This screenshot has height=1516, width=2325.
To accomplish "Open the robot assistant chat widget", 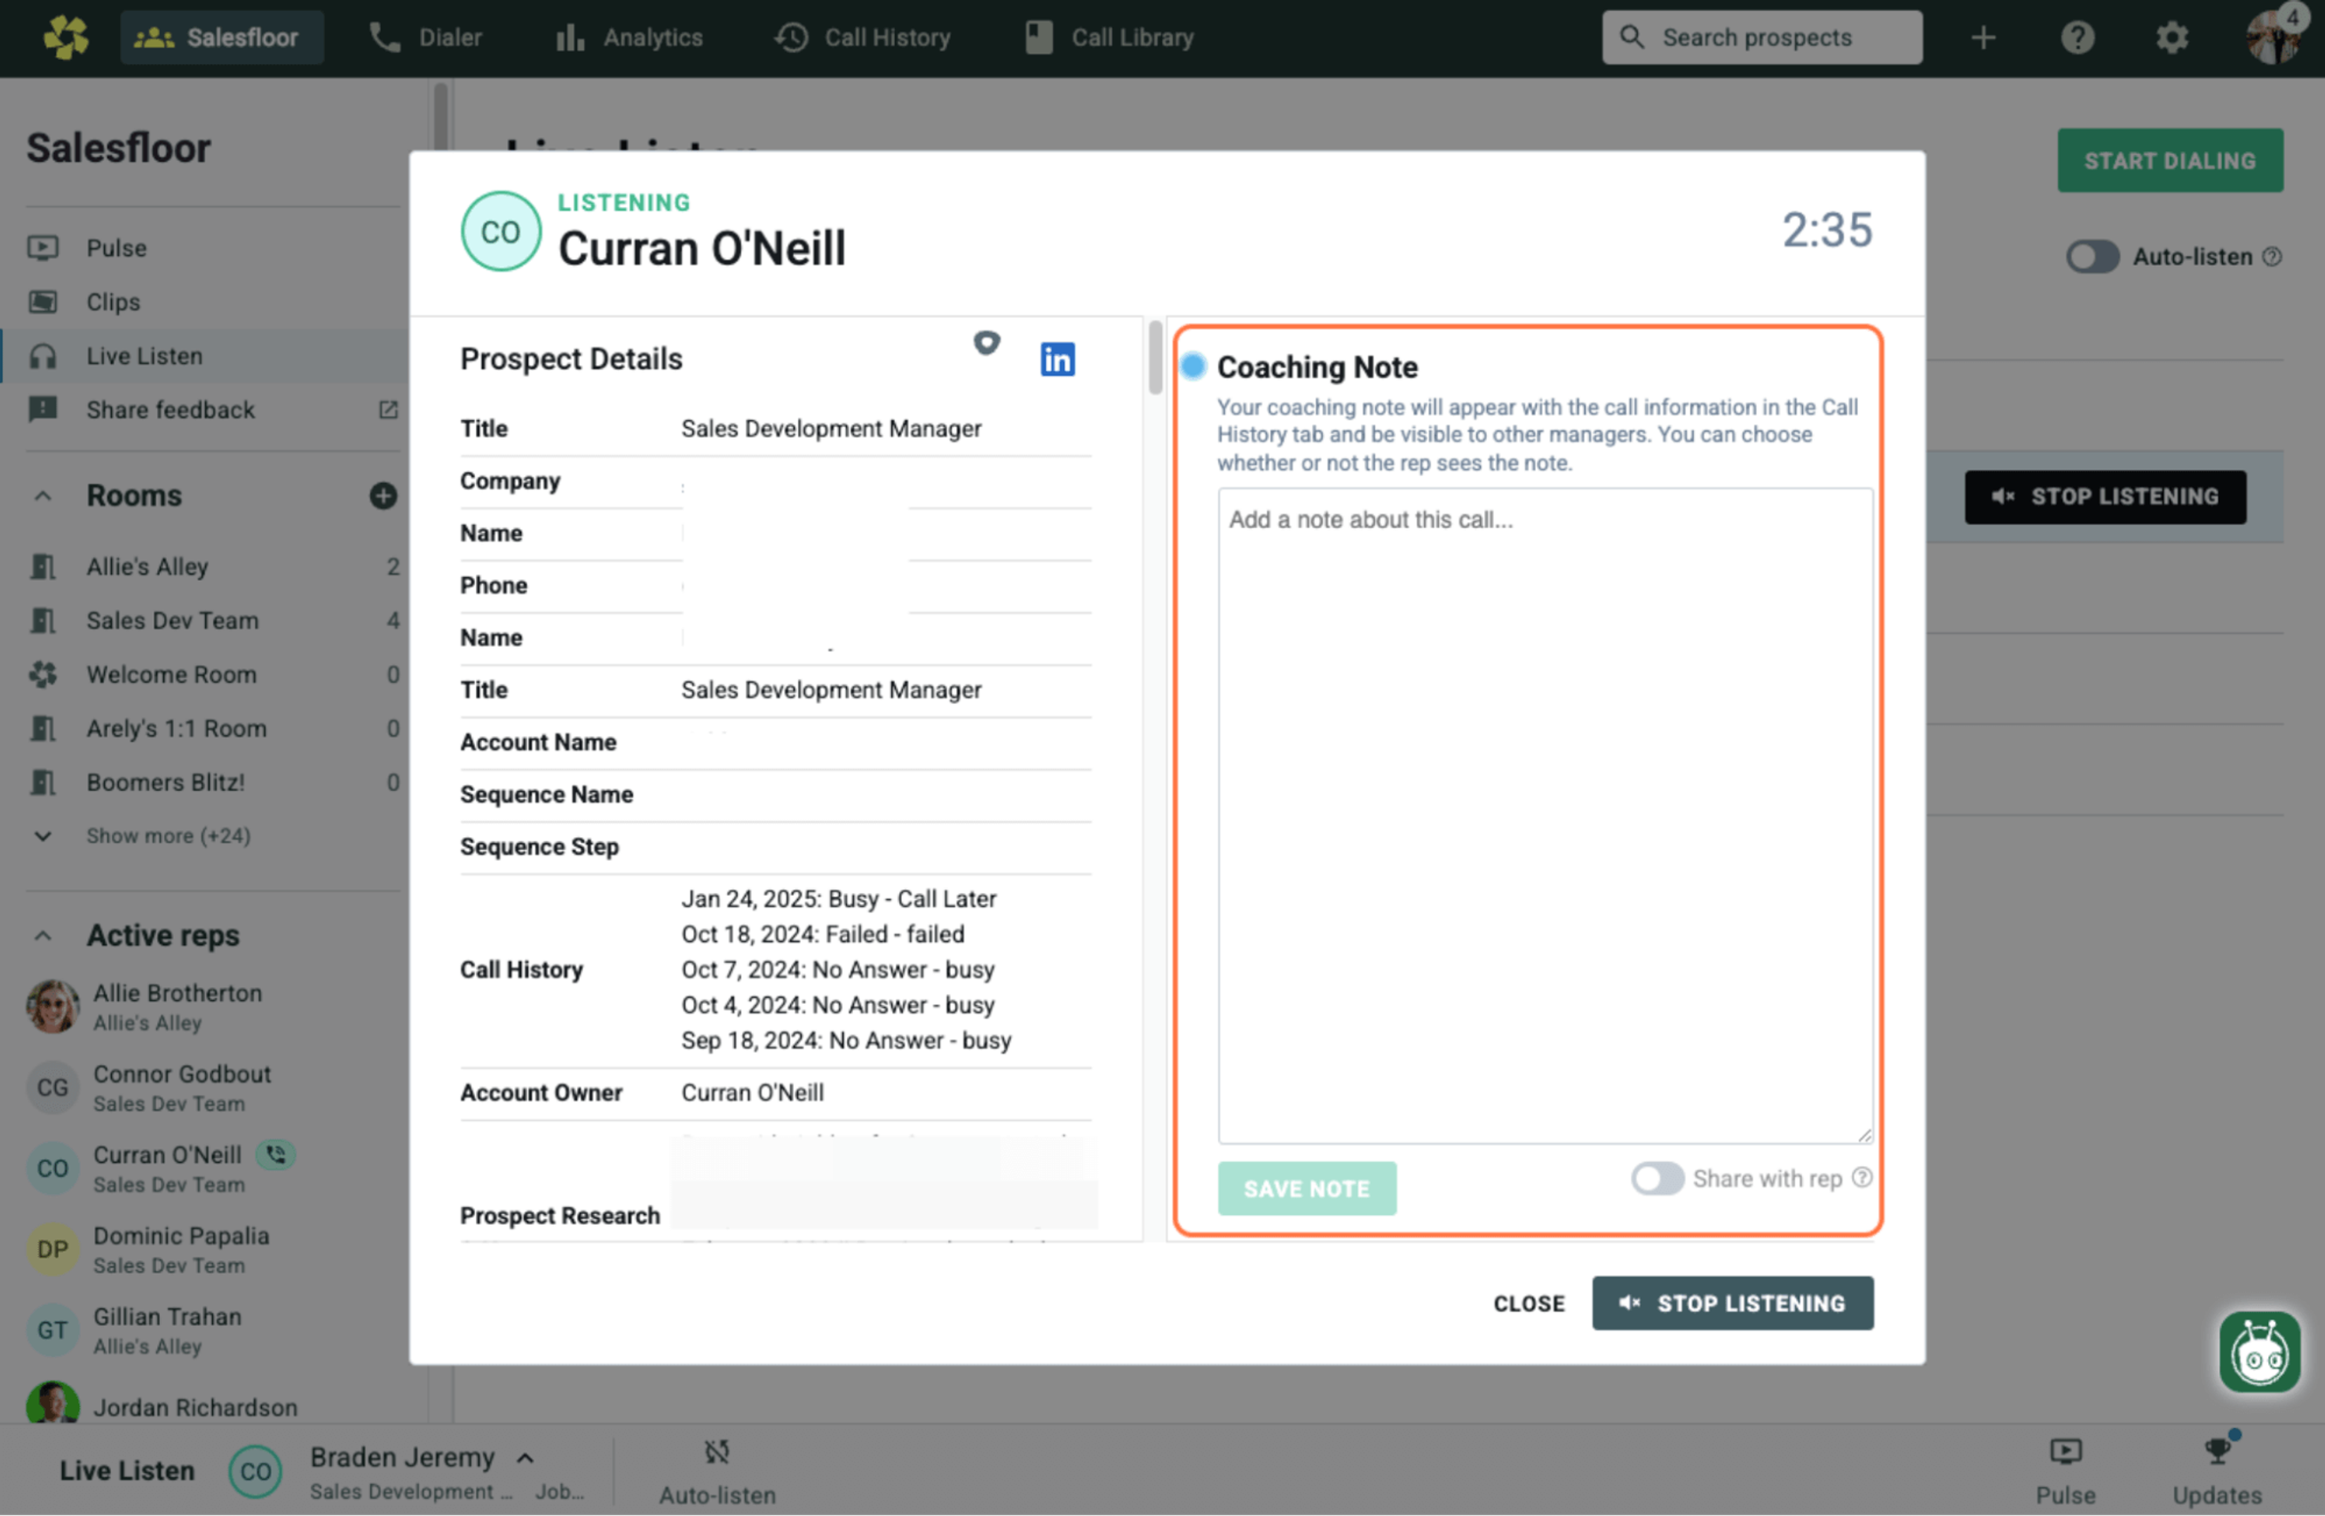I will coord(2258,1352).
